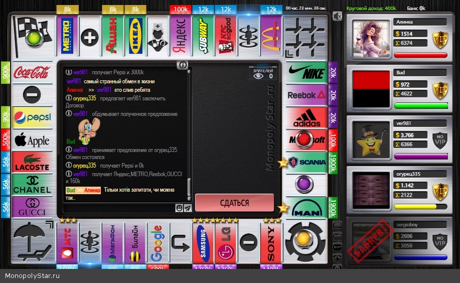Select the Google property cell
460x283 pixels.
click(158, 243)
